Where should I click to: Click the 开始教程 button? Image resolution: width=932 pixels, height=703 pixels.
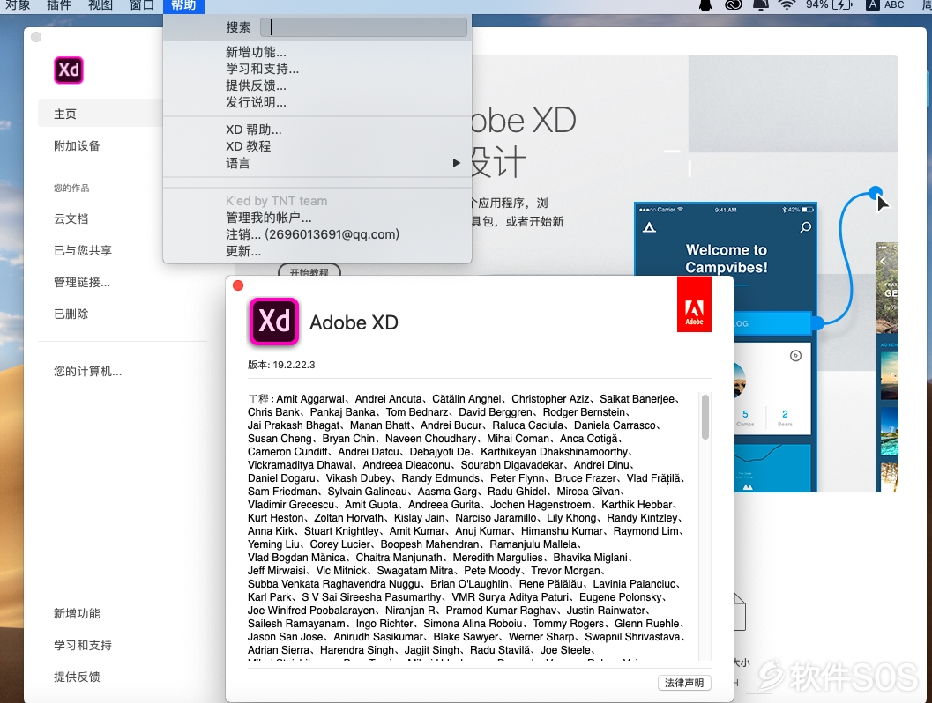point(309,270)
